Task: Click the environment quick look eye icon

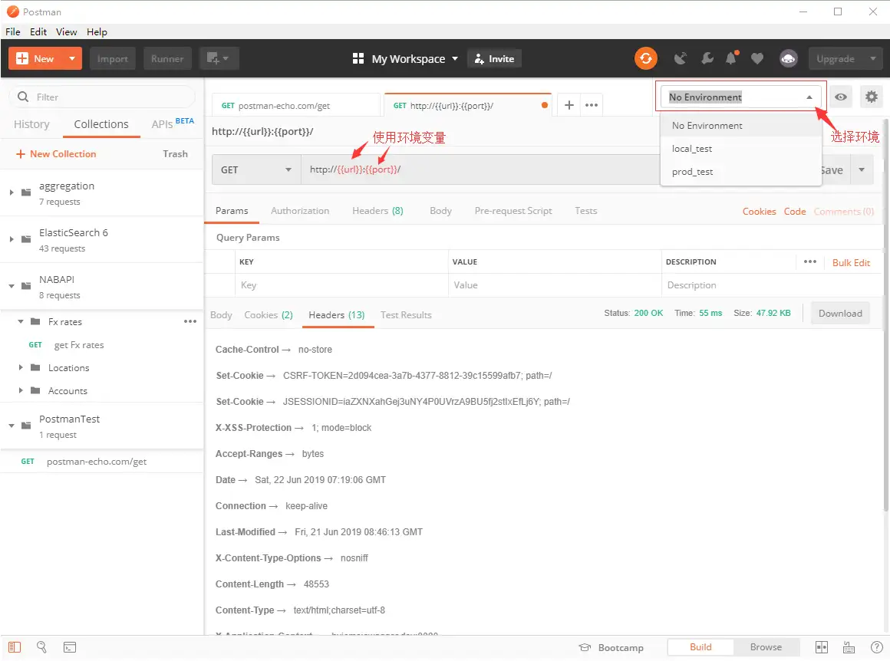Action: coord(842,97)
